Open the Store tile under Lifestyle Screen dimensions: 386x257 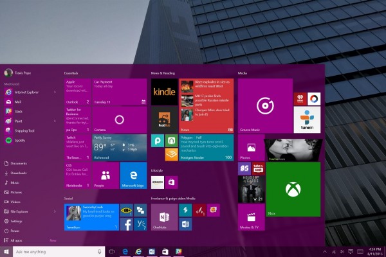click(x=171, y=182)
